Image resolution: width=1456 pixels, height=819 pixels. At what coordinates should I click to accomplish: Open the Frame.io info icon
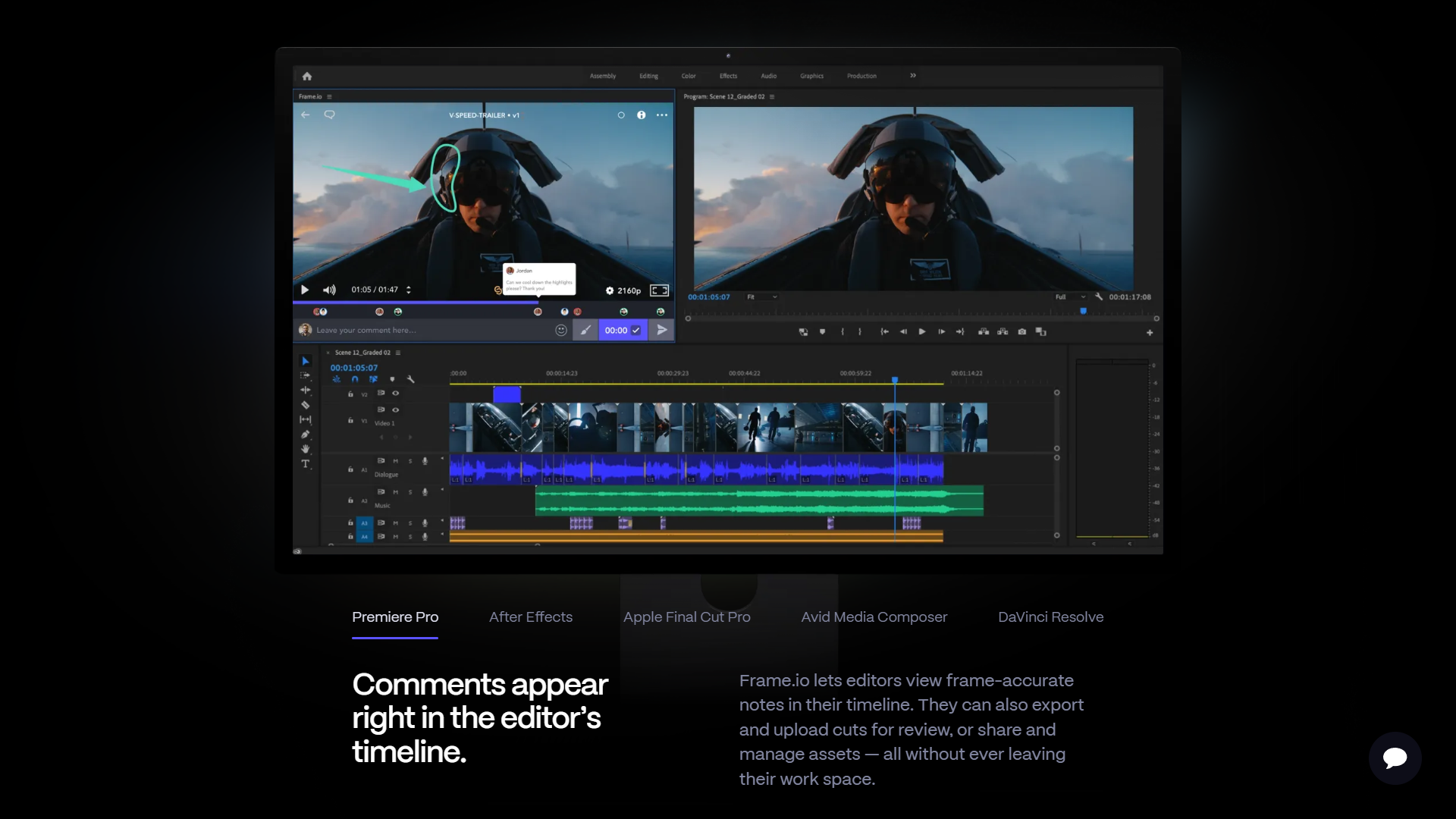point(642,115)
